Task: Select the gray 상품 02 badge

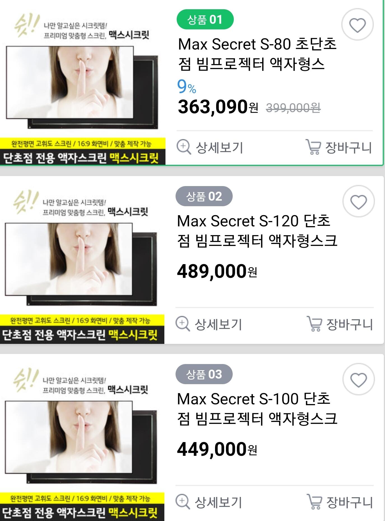Action: (x=204, y=196)
